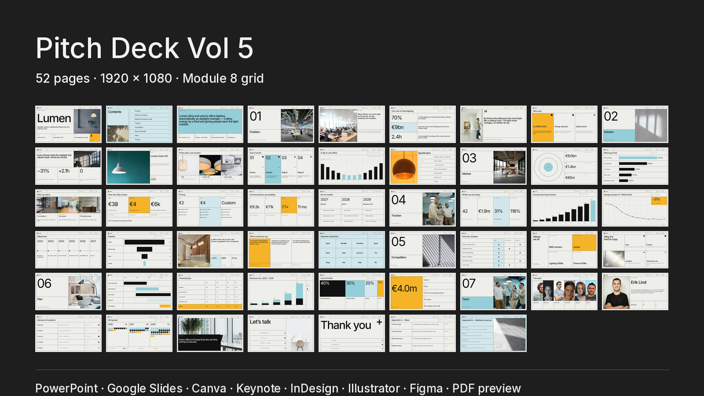704x396 pixels.
Task: Select the 'Financial plan' table slide
Action: coord(210,292)
